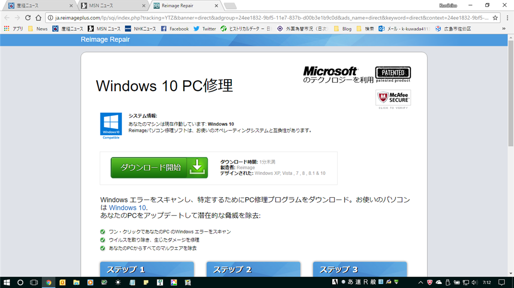The image size is (514, 288).
Task: Open Cortana search circle on taskbar
Action: (20, 282)
